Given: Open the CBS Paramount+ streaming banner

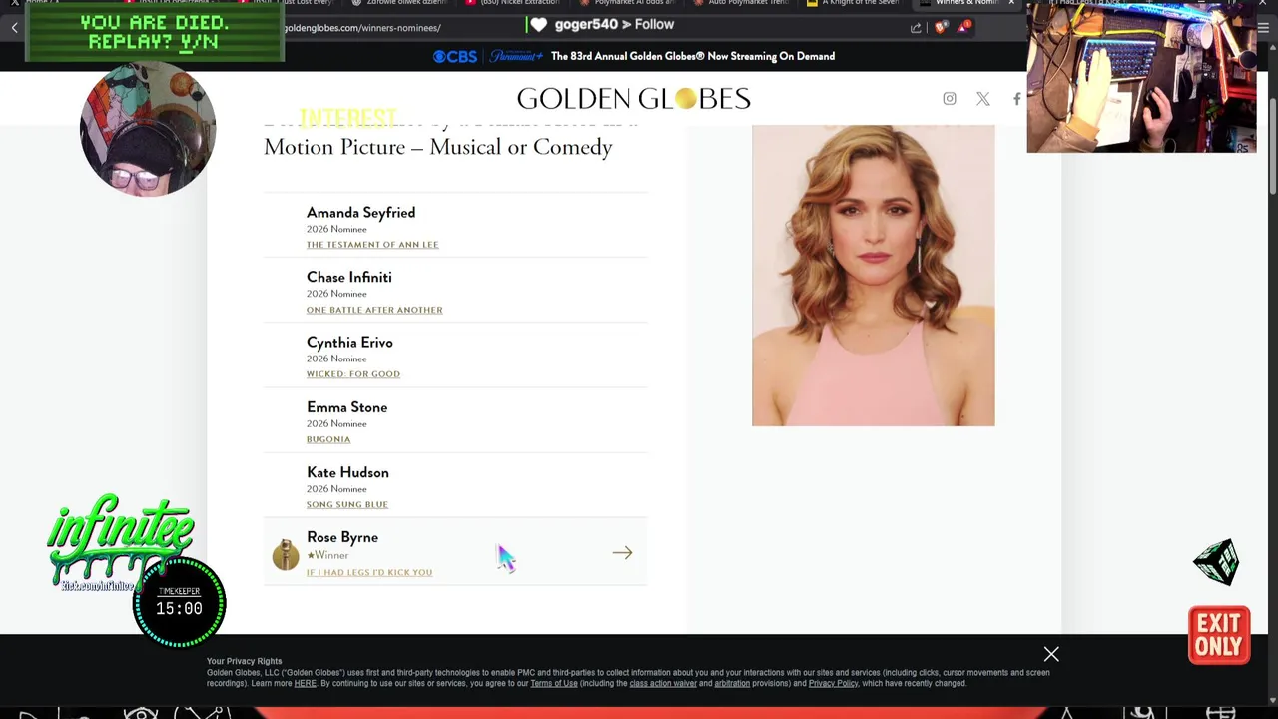Looking at the screenshot, I should [x=633, y=56].
